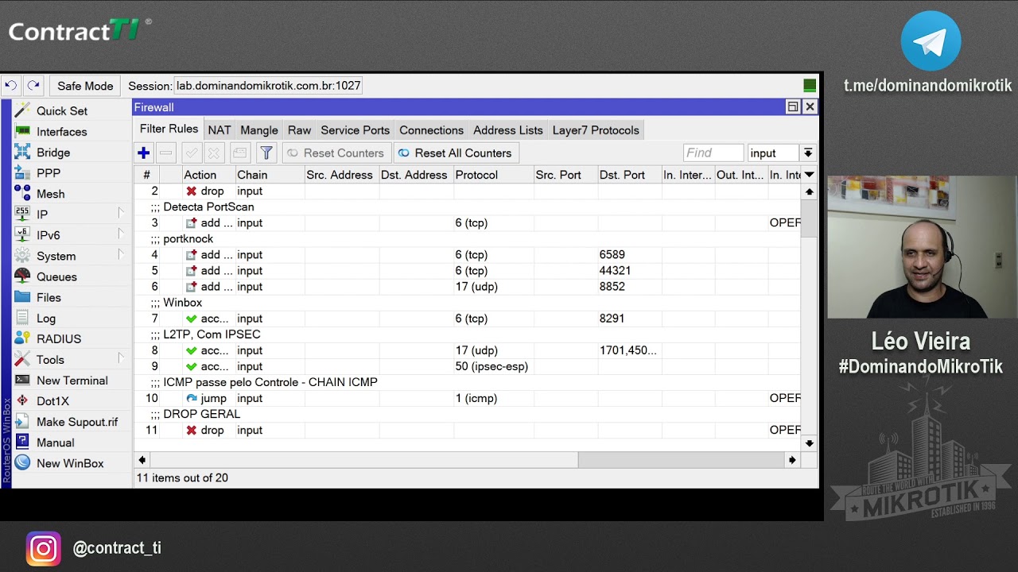Open IPv6 menu in sidebar
The width and height of the screenshot is (1018, 572).
(48, 235)
